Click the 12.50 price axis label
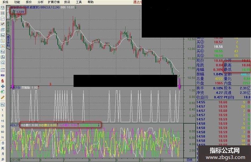Screen dimensions: 251x162 coord(191,39)
